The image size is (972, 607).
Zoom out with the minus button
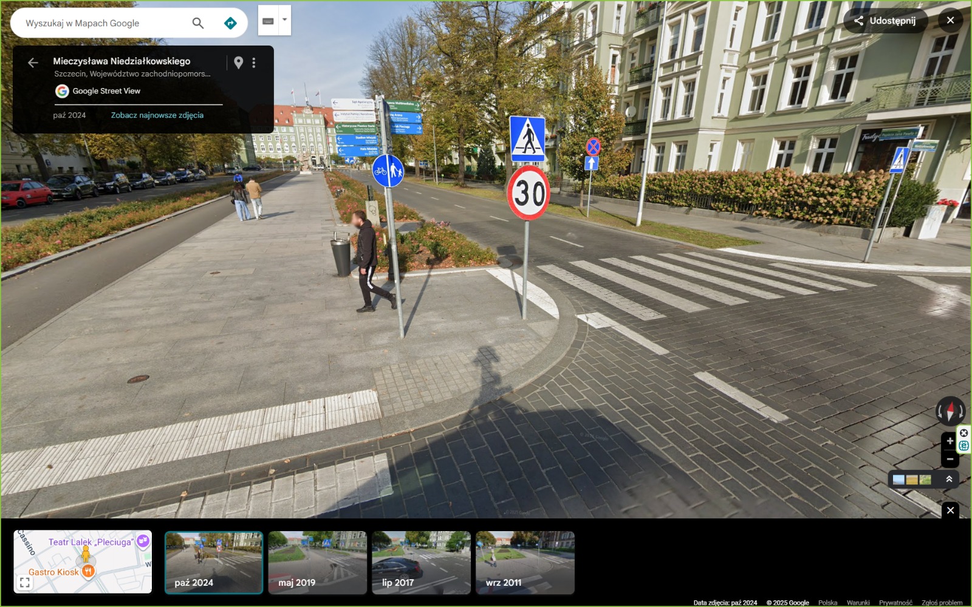click(x=950, y=459)
